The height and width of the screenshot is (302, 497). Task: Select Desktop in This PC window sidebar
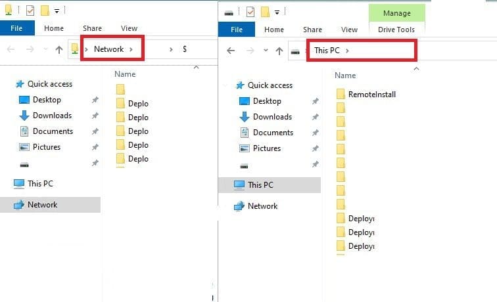point(267,101)
